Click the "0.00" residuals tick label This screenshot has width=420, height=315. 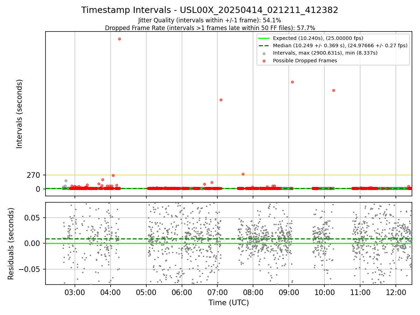(33, 243)
